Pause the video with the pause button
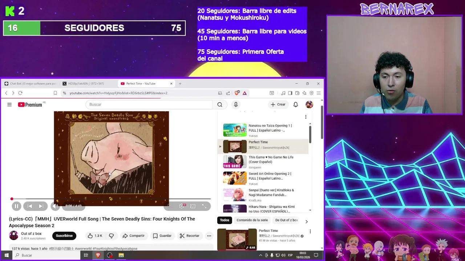Screen dimensions: 465x261 pos(16,206)
